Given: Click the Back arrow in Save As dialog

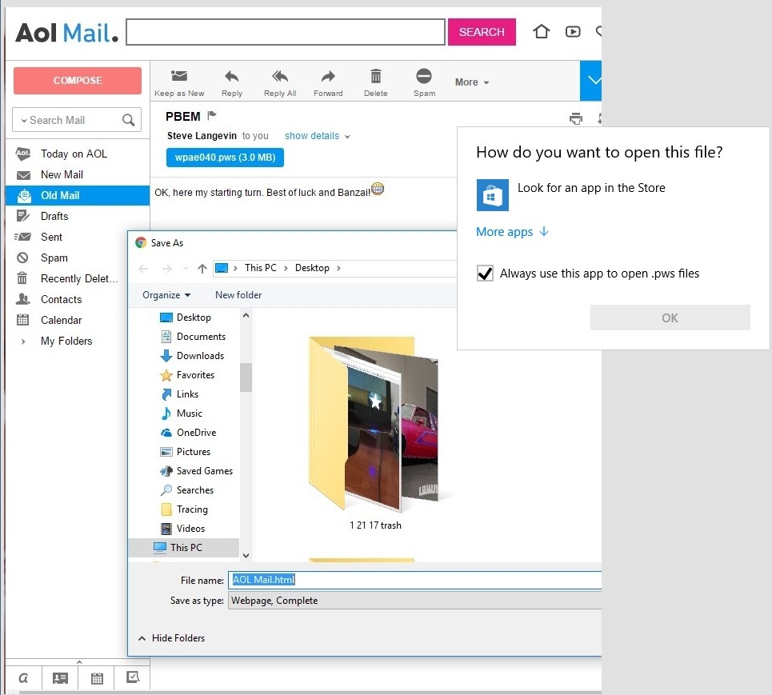Looking at the screenshot, I should 143,268.
